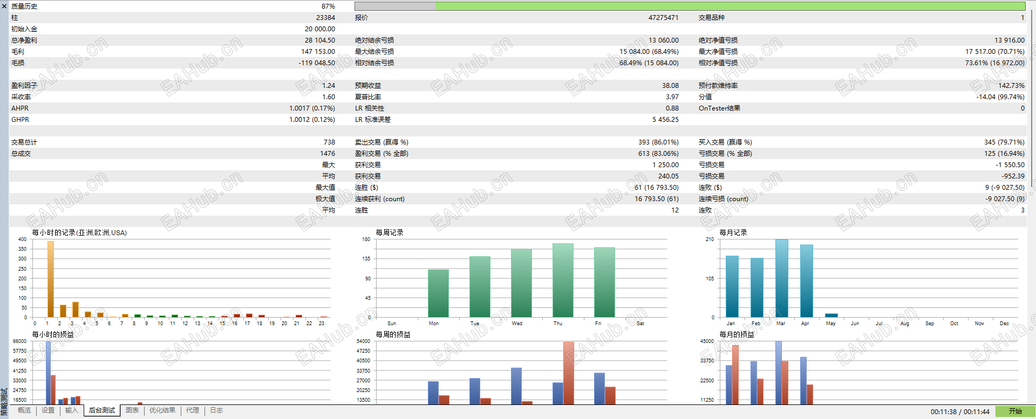Select largest loss trade value -1 550.50
The height and width of the screenshot is (419, 1036).
1010,165
